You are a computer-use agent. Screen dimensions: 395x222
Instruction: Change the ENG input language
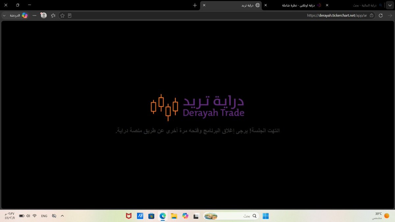click(44, 216)
